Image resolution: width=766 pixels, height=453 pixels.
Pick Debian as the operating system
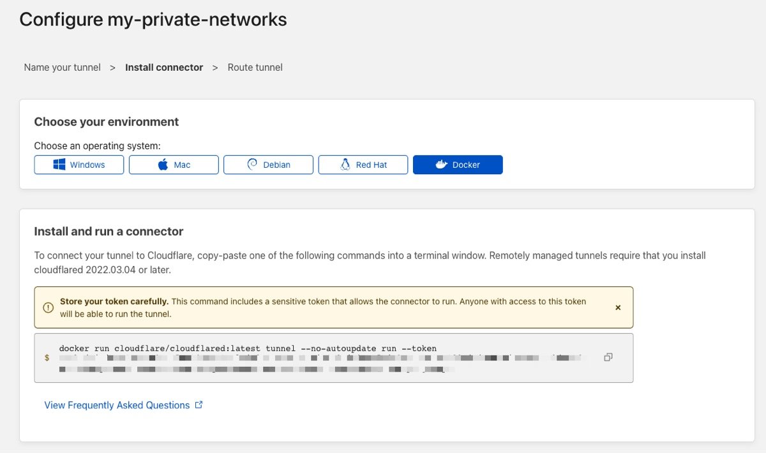pyautogui.click(x=268, y=165)
